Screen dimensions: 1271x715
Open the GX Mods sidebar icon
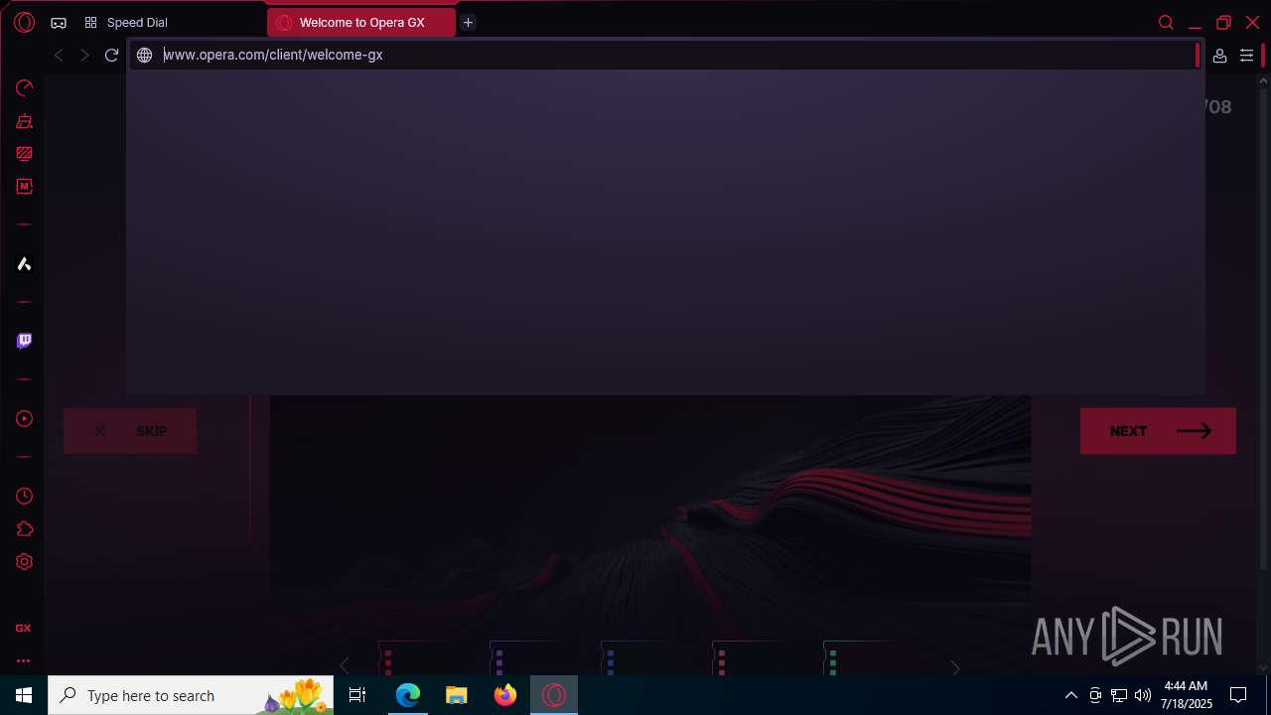pyautogui.click(x=24, y=186)
